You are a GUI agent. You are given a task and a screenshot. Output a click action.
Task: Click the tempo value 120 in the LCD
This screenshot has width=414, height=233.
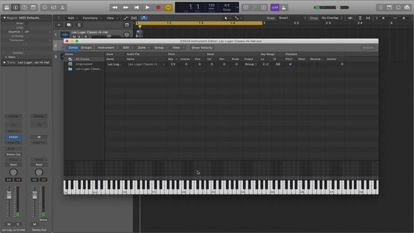click(212, 5)
